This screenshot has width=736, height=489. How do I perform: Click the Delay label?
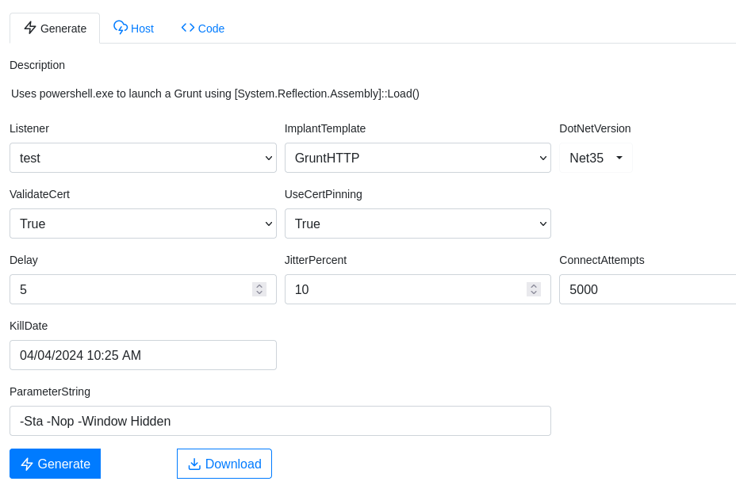tap(24, 260)
